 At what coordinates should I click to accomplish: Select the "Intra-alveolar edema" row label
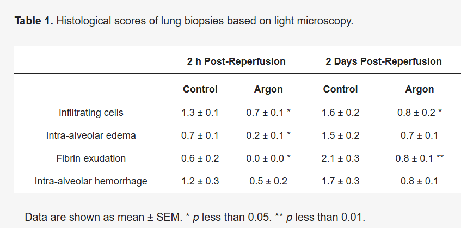(x=91, y=135)
